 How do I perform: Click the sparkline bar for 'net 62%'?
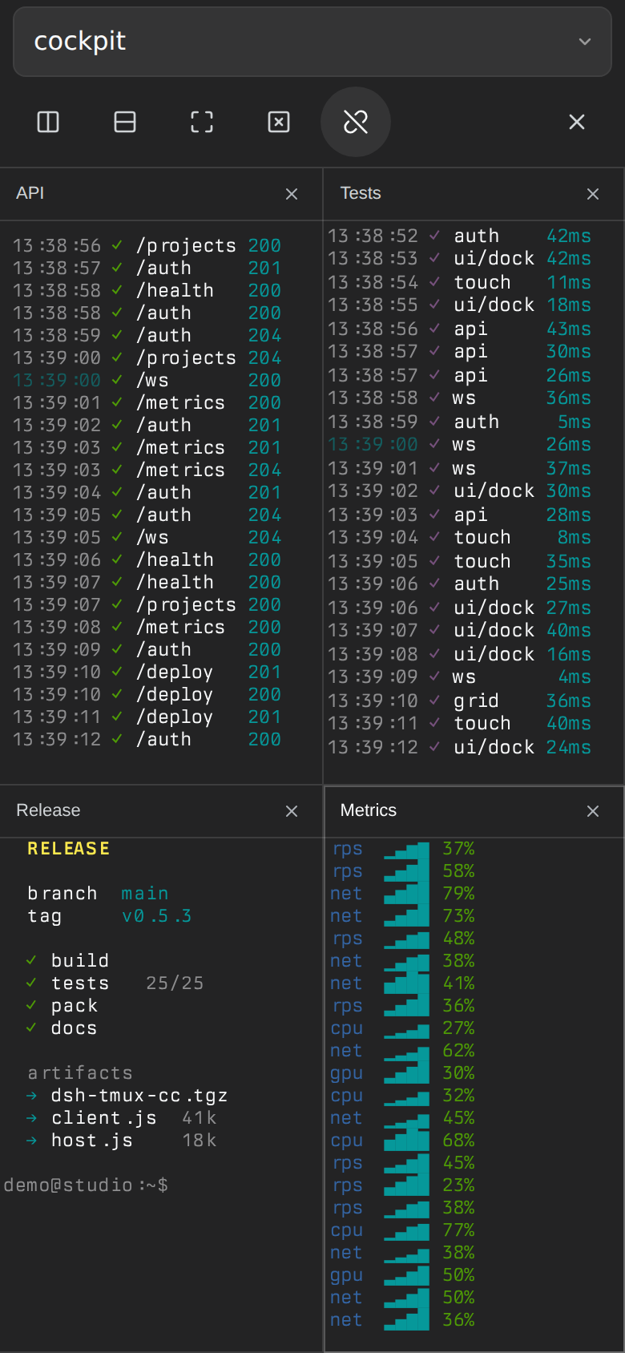pyautogui.click(x=406, y=1051)
